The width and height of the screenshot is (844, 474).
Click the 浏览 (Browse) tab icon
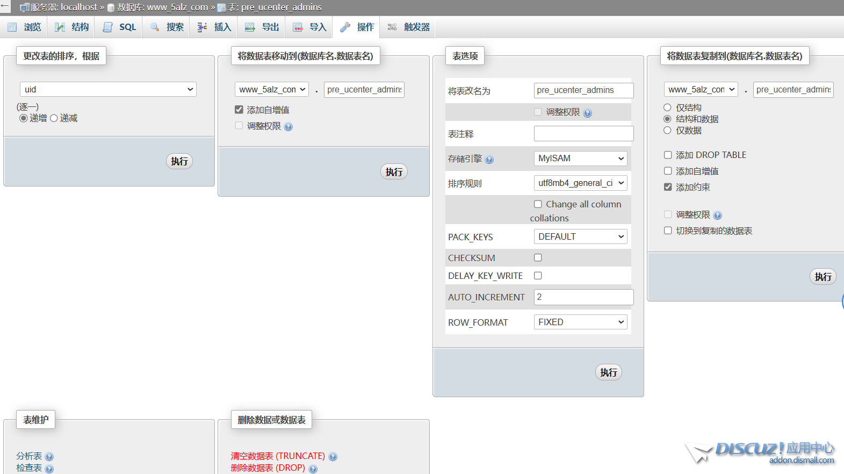coord(12,27)
